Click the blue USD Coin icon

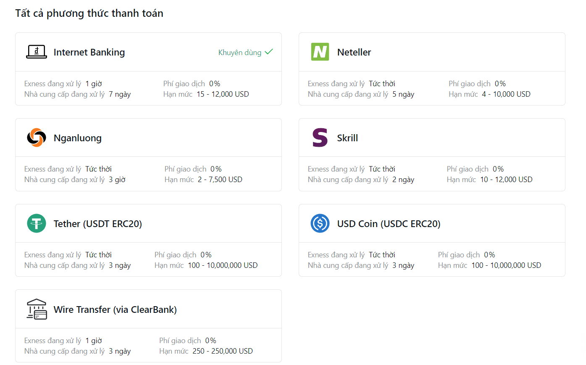click(x=320, y=223)
